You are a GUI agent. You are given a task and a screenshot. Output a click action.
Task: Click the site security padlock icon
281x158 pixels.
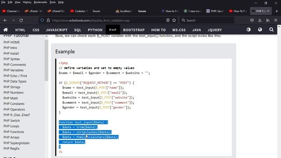[x=48, y=21]
